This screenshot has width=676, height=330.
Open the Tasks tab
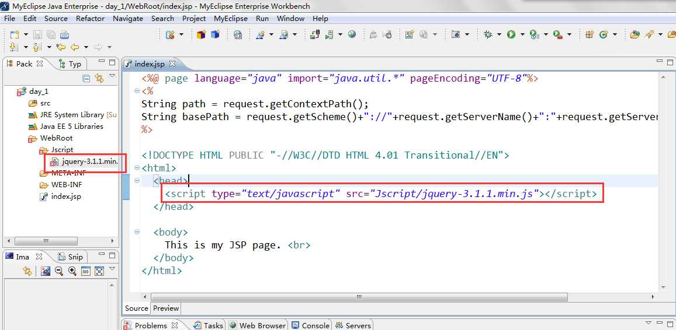click(209, 326)
